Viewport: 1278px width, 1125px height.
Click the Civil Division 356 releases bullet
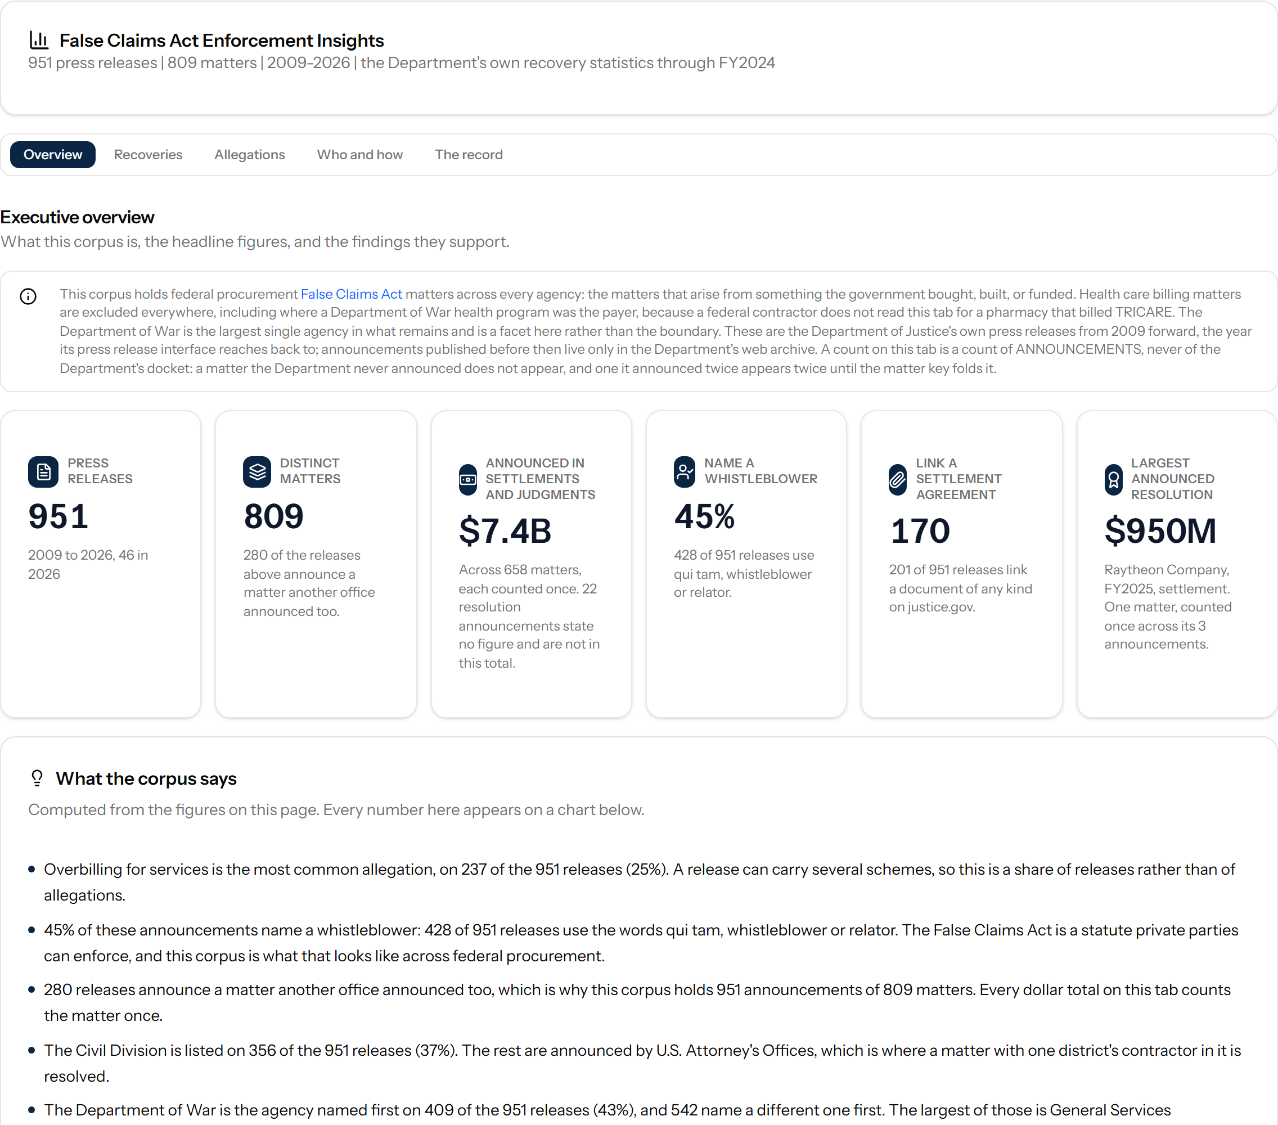pyautogui.click(x=642, y=1063)
